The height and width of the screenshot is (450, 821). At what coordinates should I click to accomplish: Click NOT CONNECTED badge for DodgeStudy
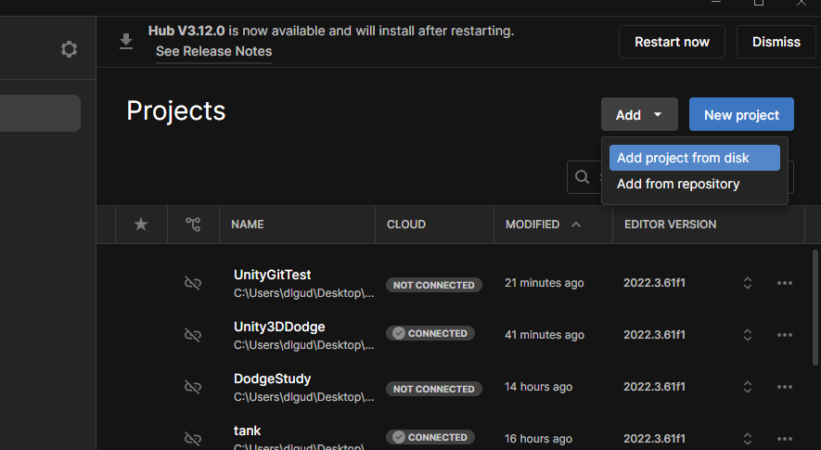point(434,389)
